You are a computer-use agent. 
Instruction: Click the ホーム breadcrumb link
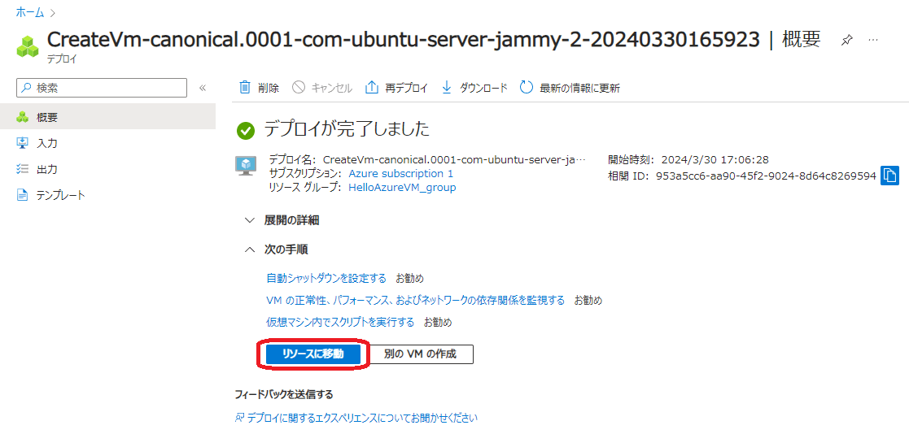coord(29,11)
